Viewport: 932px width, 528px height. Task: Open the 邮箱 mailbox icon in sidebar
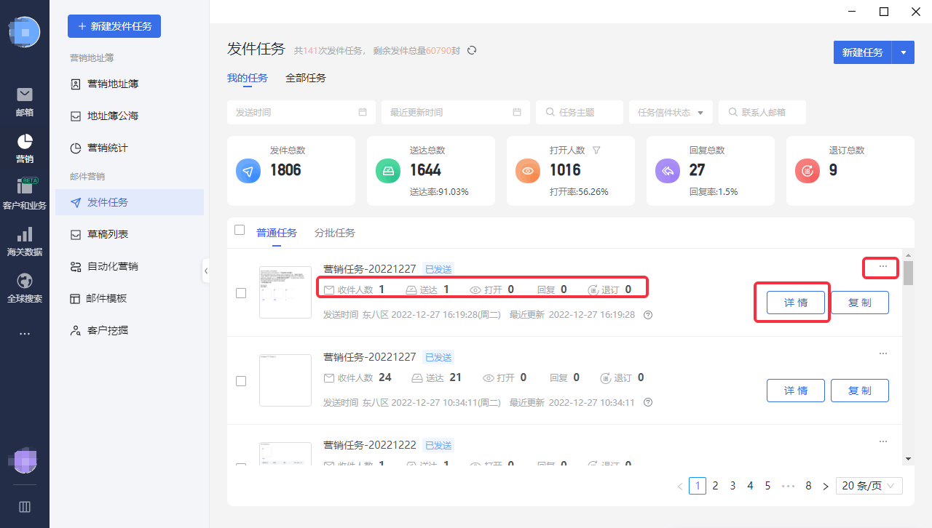tap(25, 95)
